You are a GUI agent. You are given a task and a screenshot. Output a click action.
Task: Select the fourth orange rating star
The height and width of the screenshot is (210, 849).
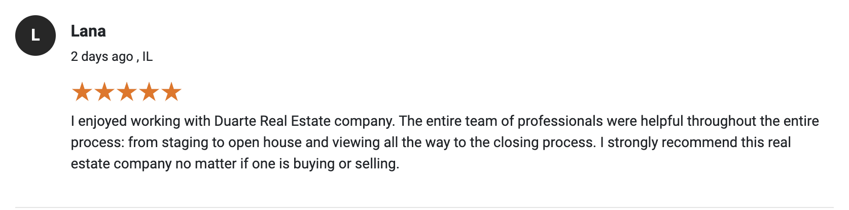[x=149, y=92]
